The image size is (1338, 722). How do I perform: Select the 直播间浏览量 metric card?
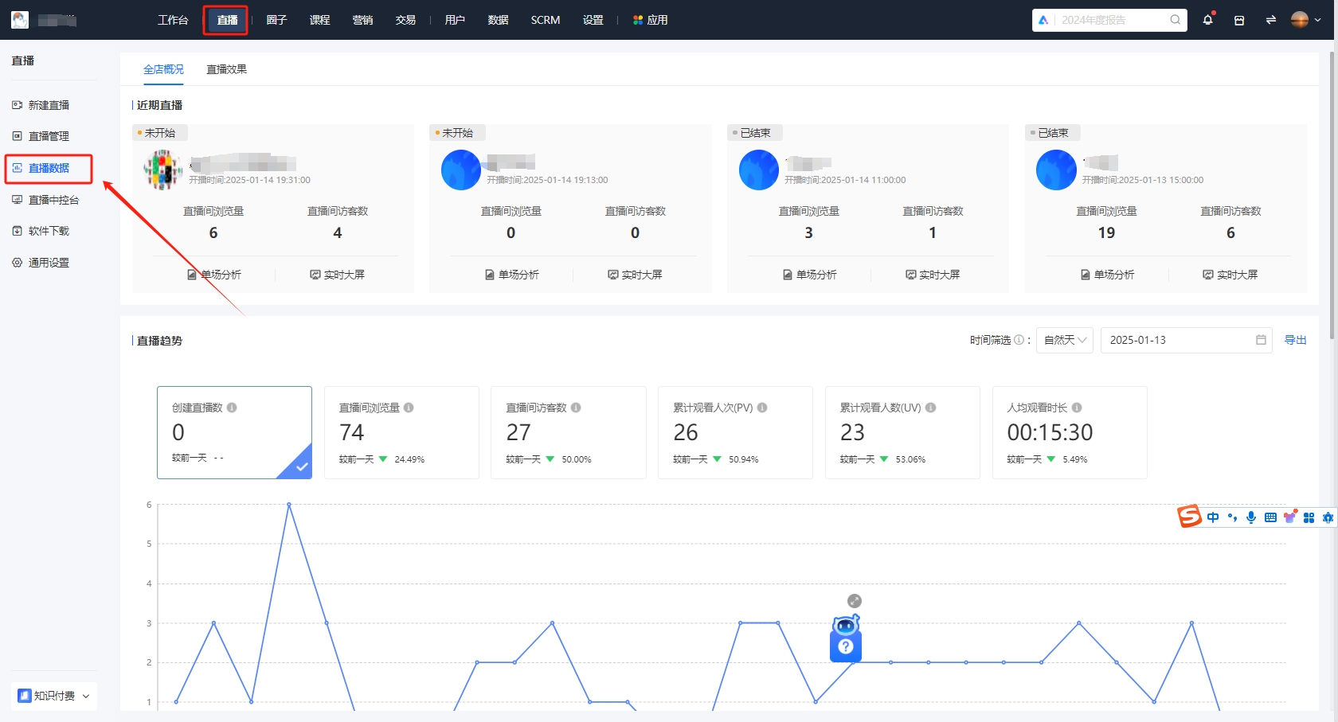pos(401,432)
